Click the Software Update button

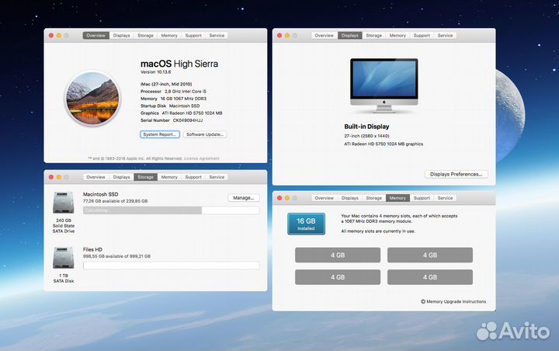click(x=205, y=134)
